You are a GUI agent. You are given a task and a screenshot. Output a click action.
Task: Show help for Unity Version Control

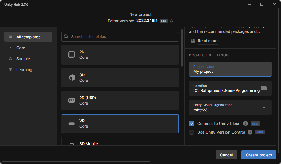(250, 132)
